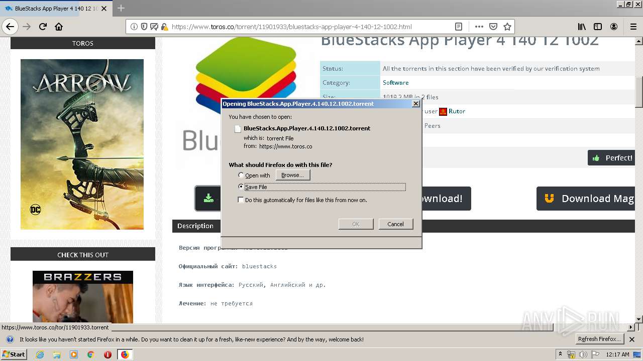Click the torrent file name in dialog
The image size is (643, 361).
click(306, 128)
